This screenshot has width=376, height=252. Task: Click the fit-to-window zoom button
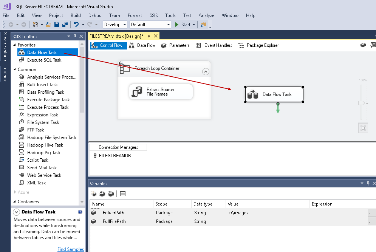point(363,128)
